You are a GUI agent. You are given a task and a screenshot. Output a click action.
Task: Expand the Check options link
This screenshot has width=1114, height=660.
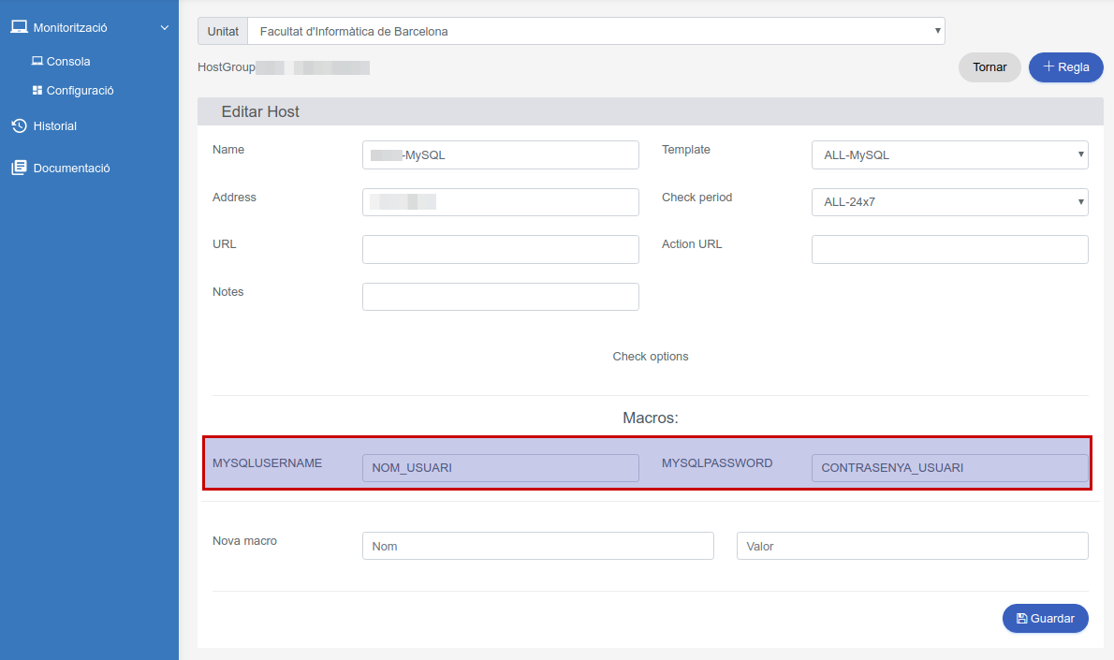click(651, 357)
